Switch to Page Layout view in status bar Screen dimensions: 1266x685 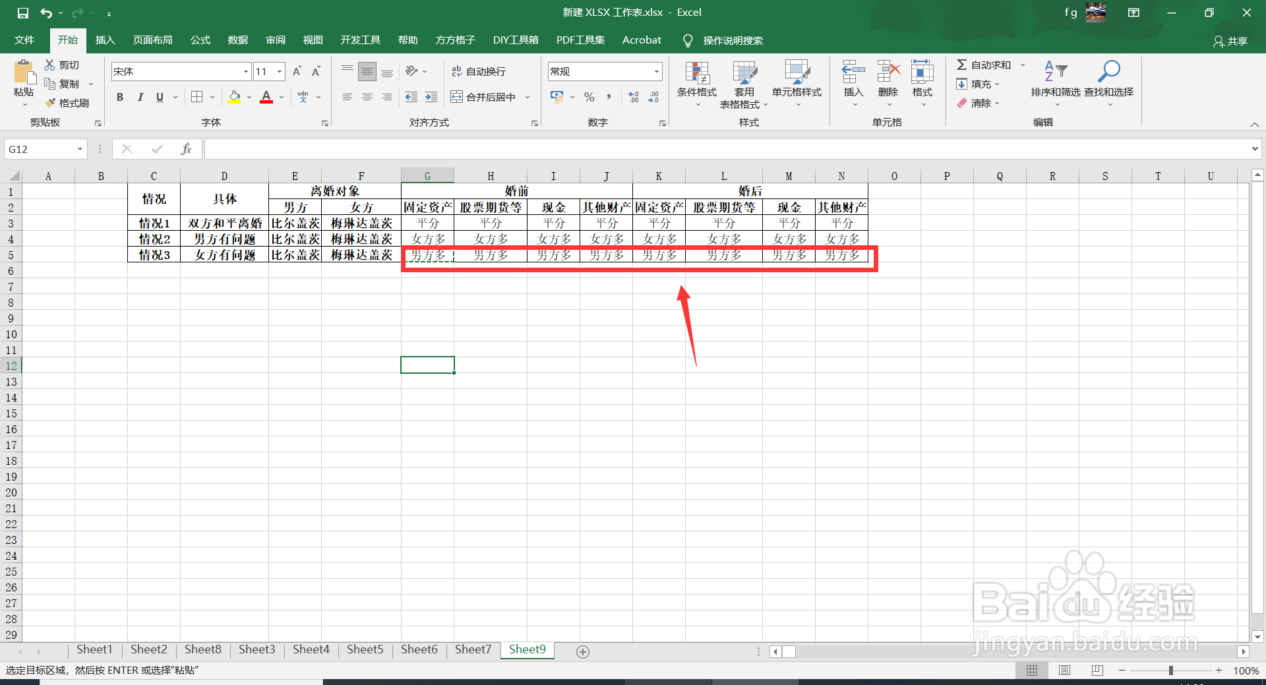coord(1064,670)
